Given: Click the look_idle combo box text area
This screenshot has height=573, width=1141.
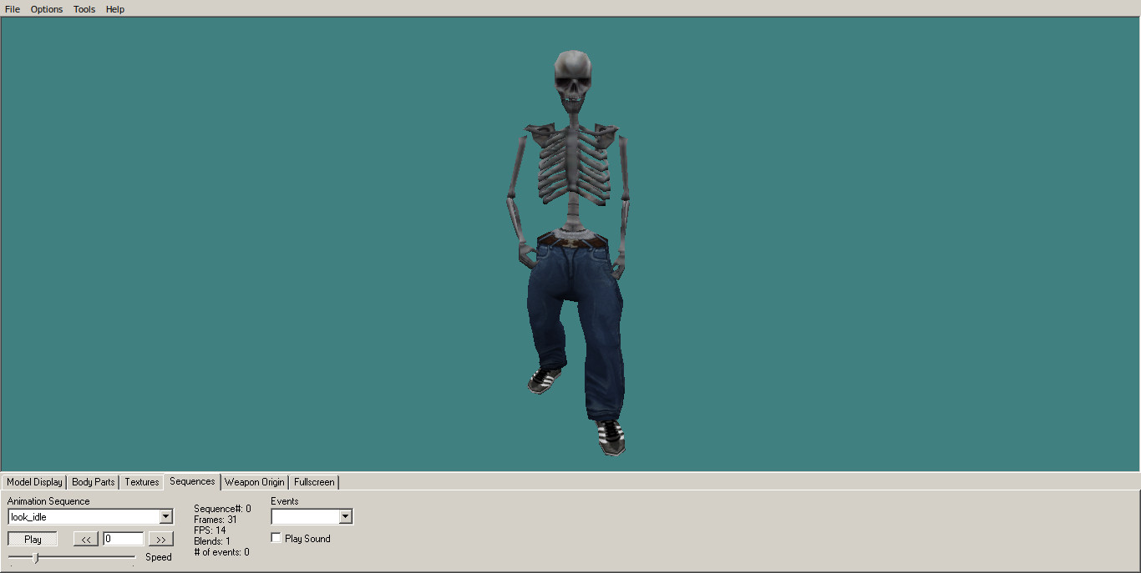Looking at the screenshot, I should [x=75, y=516].
